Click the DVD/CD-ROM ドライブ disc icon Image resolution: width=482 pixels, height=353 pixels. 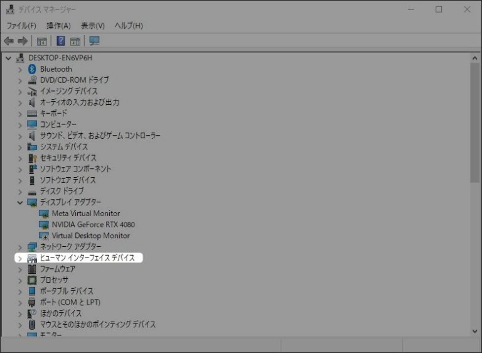(x=33, y=80)
